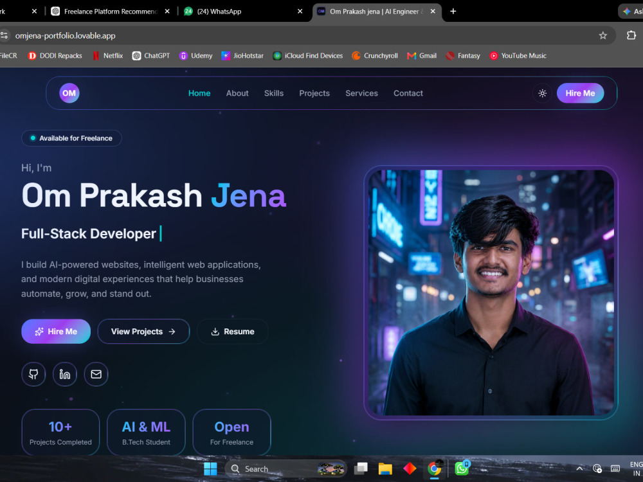Click the touch keyboard tray icon
Image resolution: width=643 pixels, height=482 pixels.
coord(615,469)
